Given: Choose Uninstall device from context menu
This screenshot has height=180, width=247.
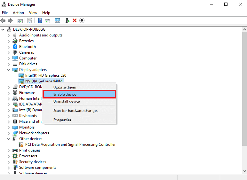Looking at the screenshot, I should click(80, 101).
